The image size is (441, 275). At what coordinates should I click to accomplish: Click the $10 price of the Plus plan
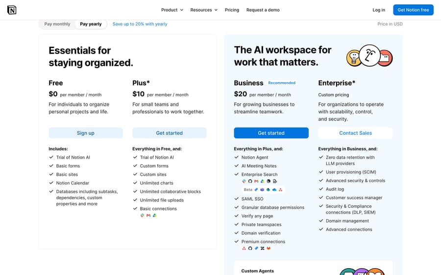[138, 94]
